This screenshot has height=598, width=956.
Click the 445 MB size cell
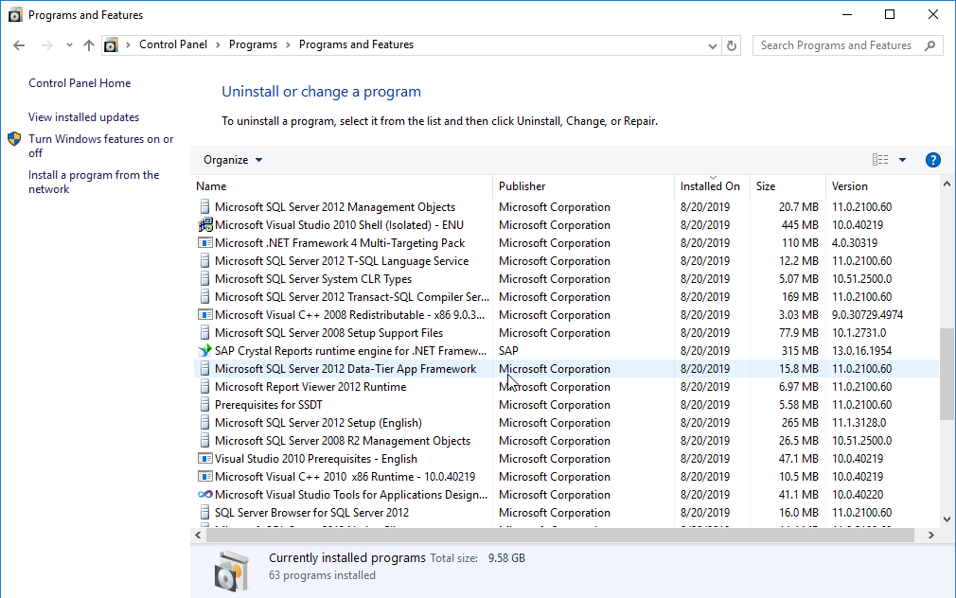click(x=800, y=225)
